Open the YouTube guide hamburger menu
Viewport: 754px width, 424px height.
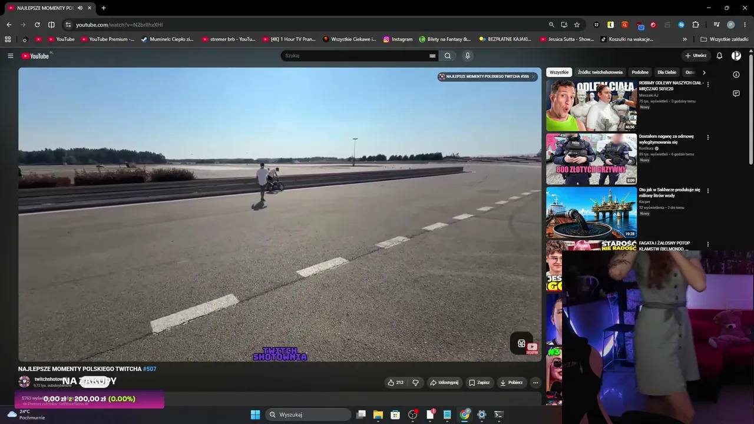10,56
